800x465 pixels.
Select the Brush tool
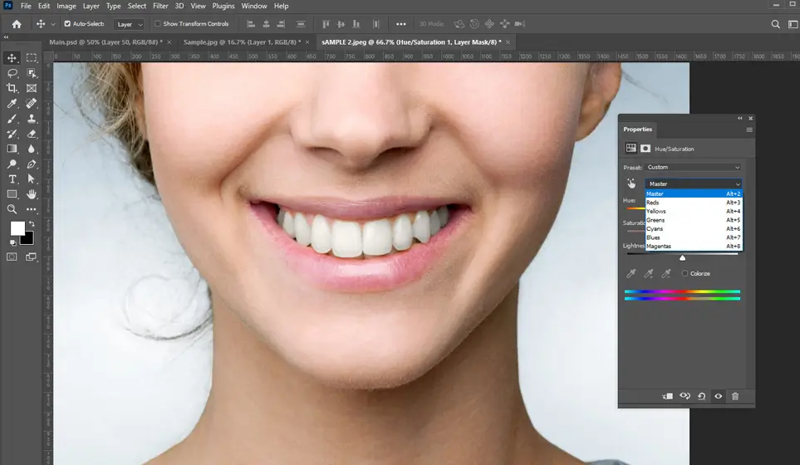coord(12,119)
